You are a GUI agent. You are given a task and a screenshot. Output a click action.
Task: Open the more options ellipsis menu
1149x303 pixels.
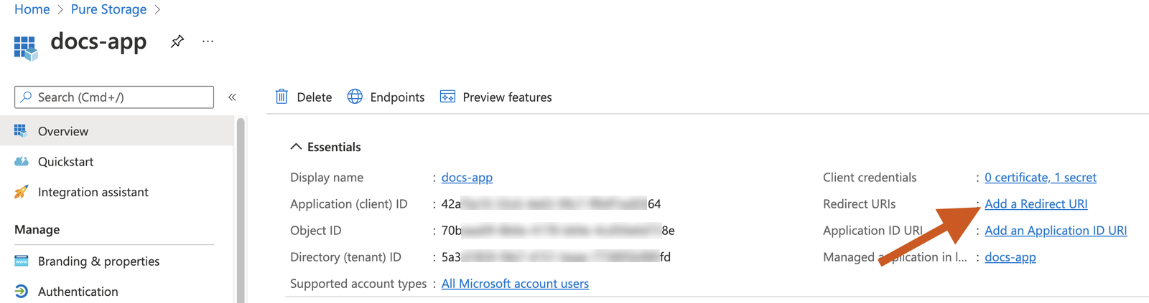tap(208, 42)
